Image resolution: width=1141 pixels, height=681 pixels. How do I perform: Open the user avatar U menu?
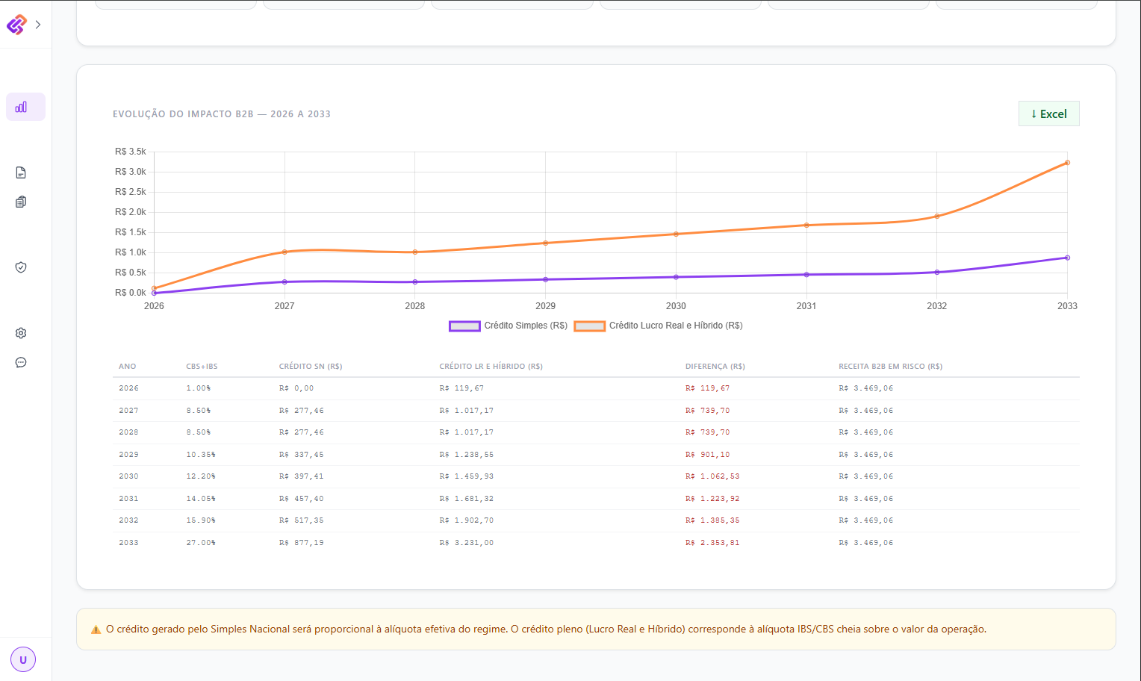23,659
